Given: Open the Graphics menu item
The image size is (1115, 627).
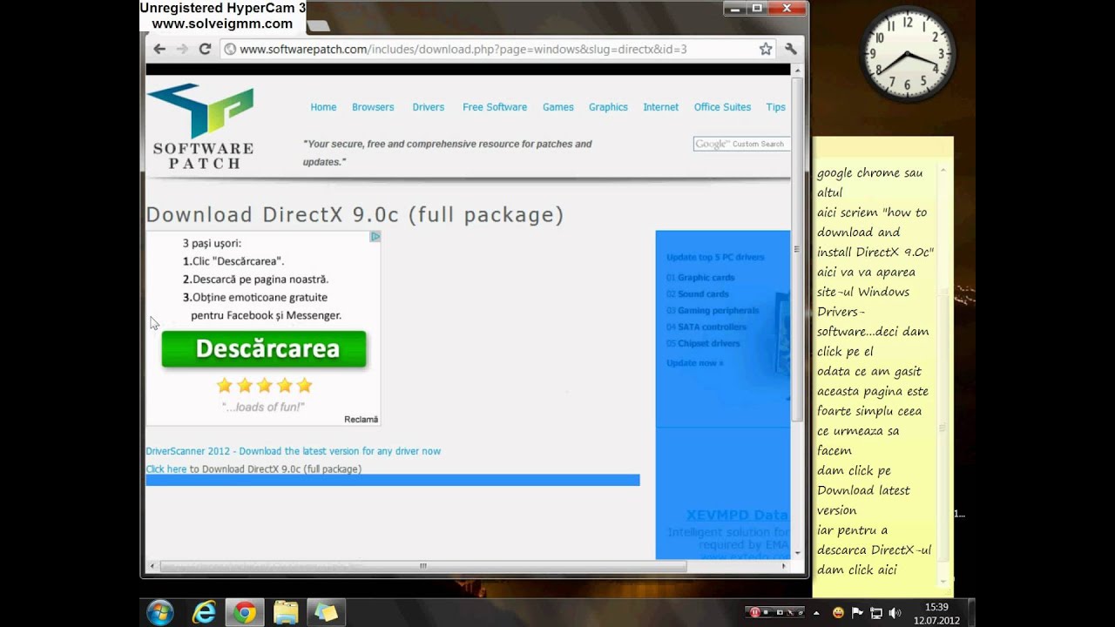Looking at the screenshot, I should (x=608, y=107).
